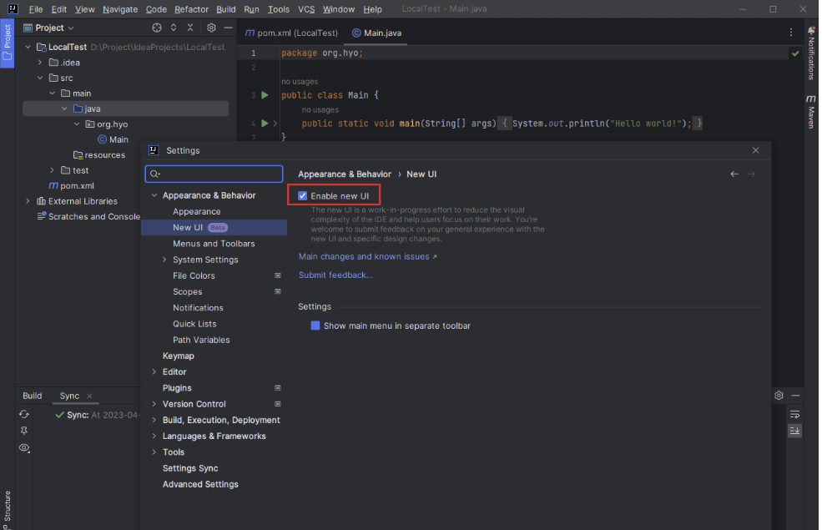
Task: Select Plugins in Settings tree
Action: click(177, 388)
